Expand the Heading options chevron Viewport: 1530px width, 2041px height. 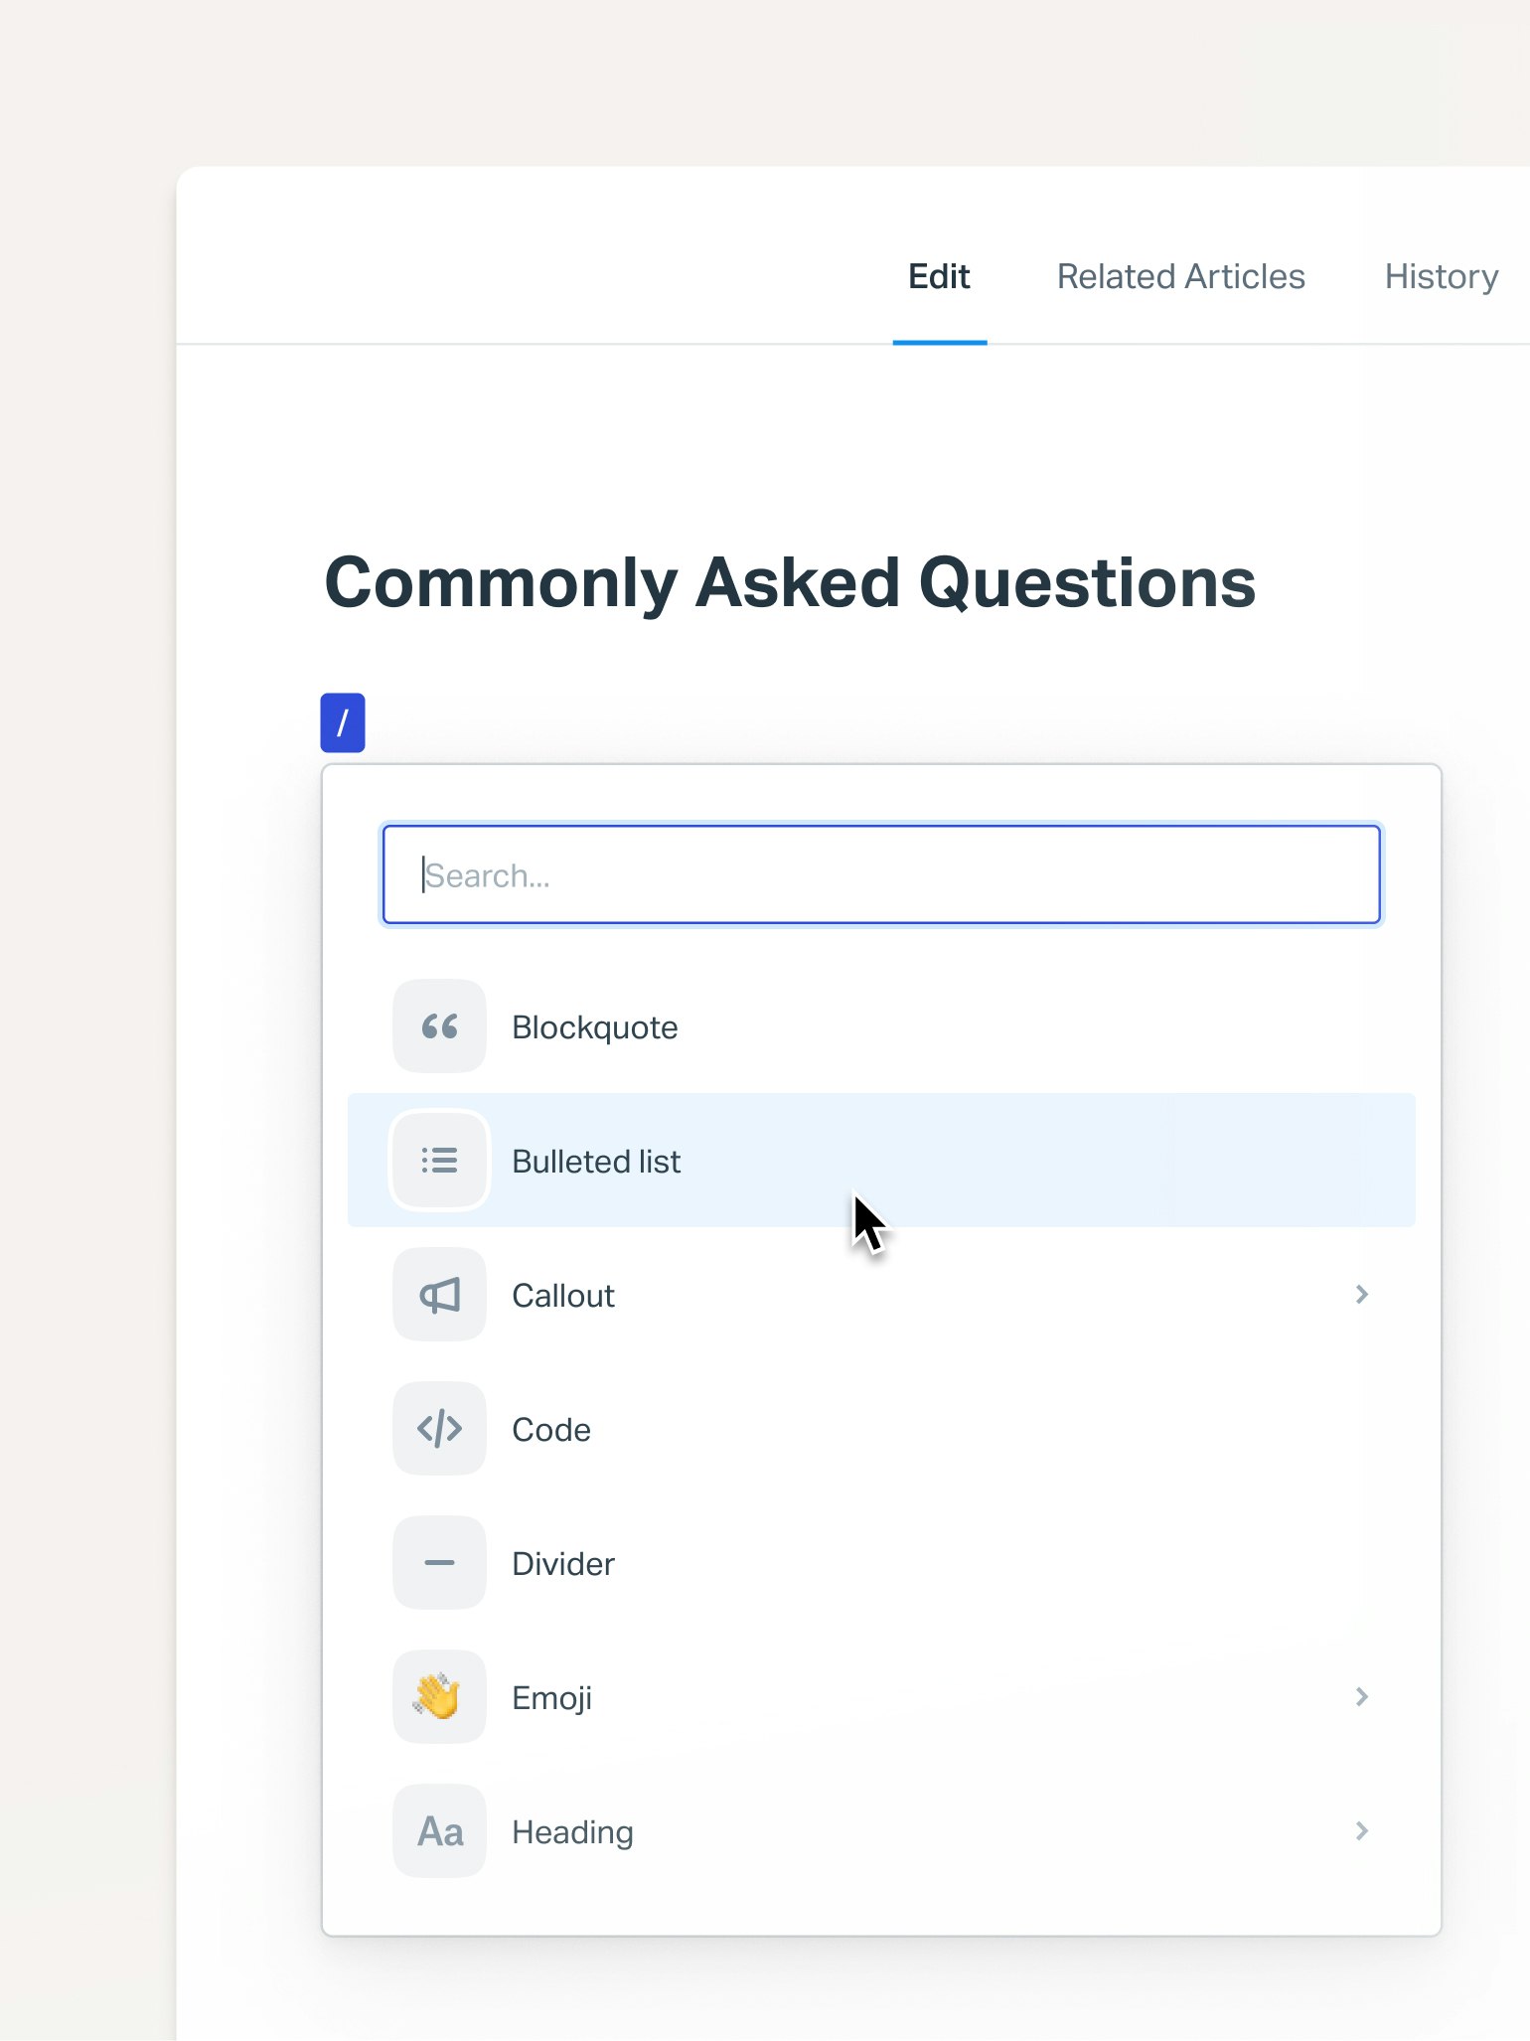(1361, 1831)
